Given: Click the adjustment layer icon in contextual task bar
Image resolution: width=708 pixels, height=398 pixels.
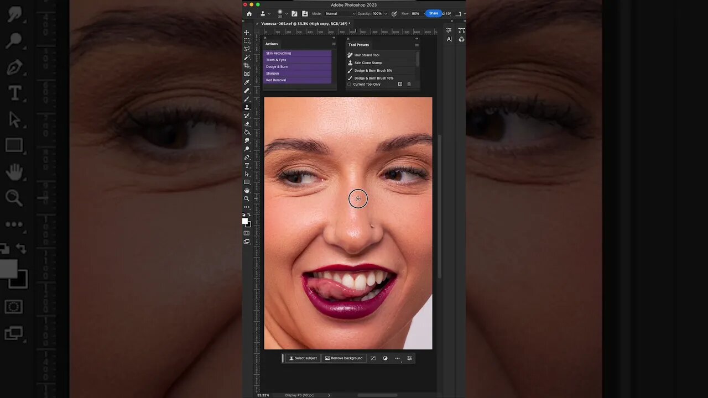Looking at the screenshot, I should (385, 358).
